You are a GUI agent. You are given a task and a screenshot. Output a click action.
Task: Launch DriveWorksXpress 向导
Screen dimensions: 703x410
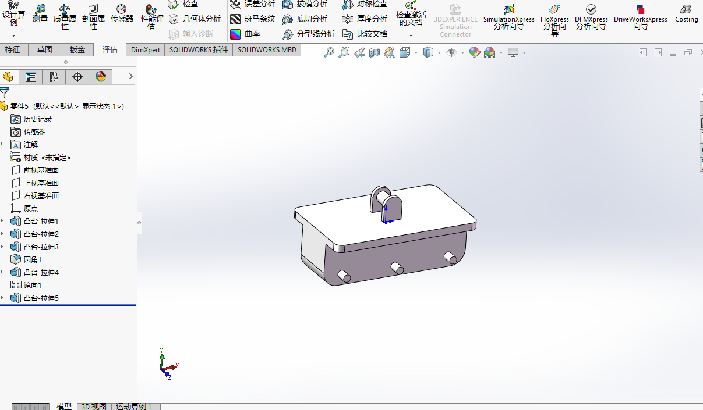(x=641, y=17)
